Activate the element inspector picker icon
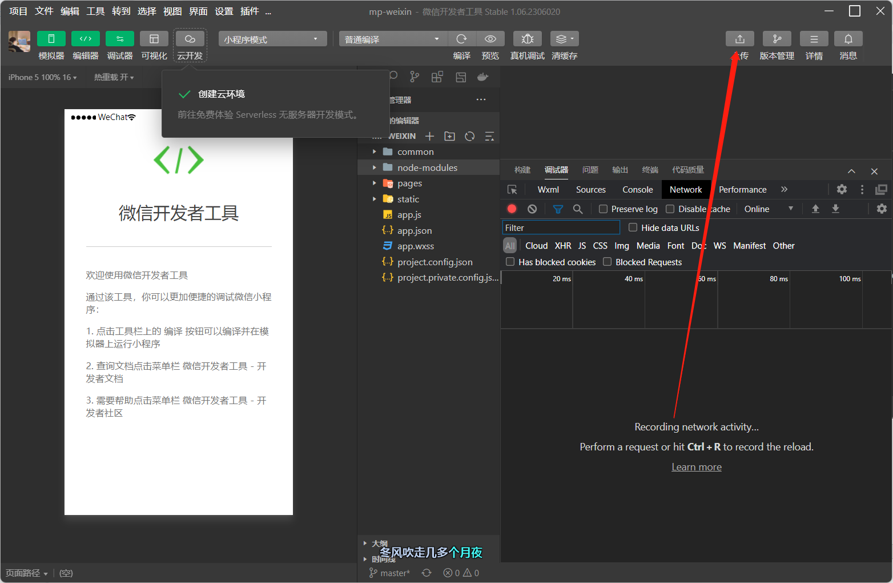Image resolution: width=893 pixels, height=583 pixels. [x=512, y=190]
